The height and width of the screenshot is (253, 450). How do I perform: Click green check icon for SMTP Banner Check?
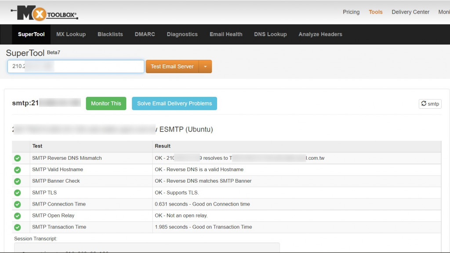(x=18, y=181)
